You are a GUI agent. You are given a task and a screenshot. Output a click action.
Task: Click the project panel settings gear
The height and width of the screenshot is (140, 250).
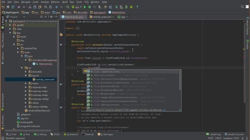[x=51, y=17]
